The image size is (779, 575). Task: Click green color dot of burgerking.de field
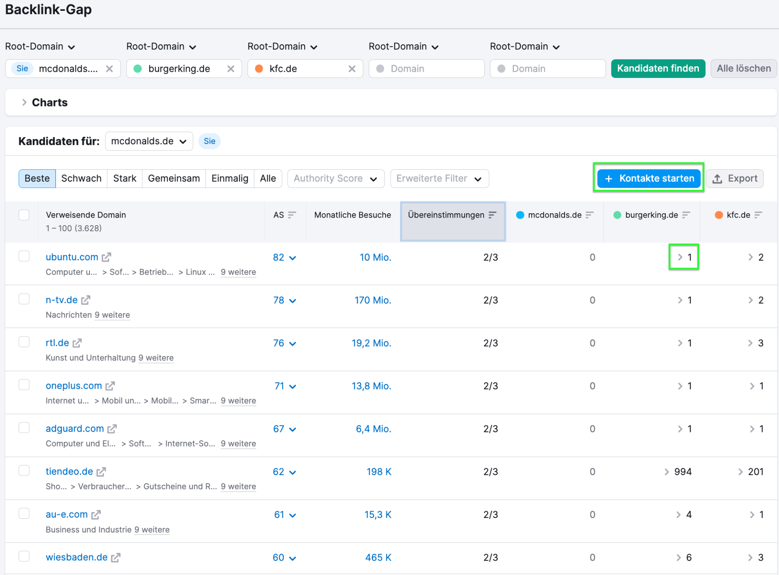[x=138, y=69]
